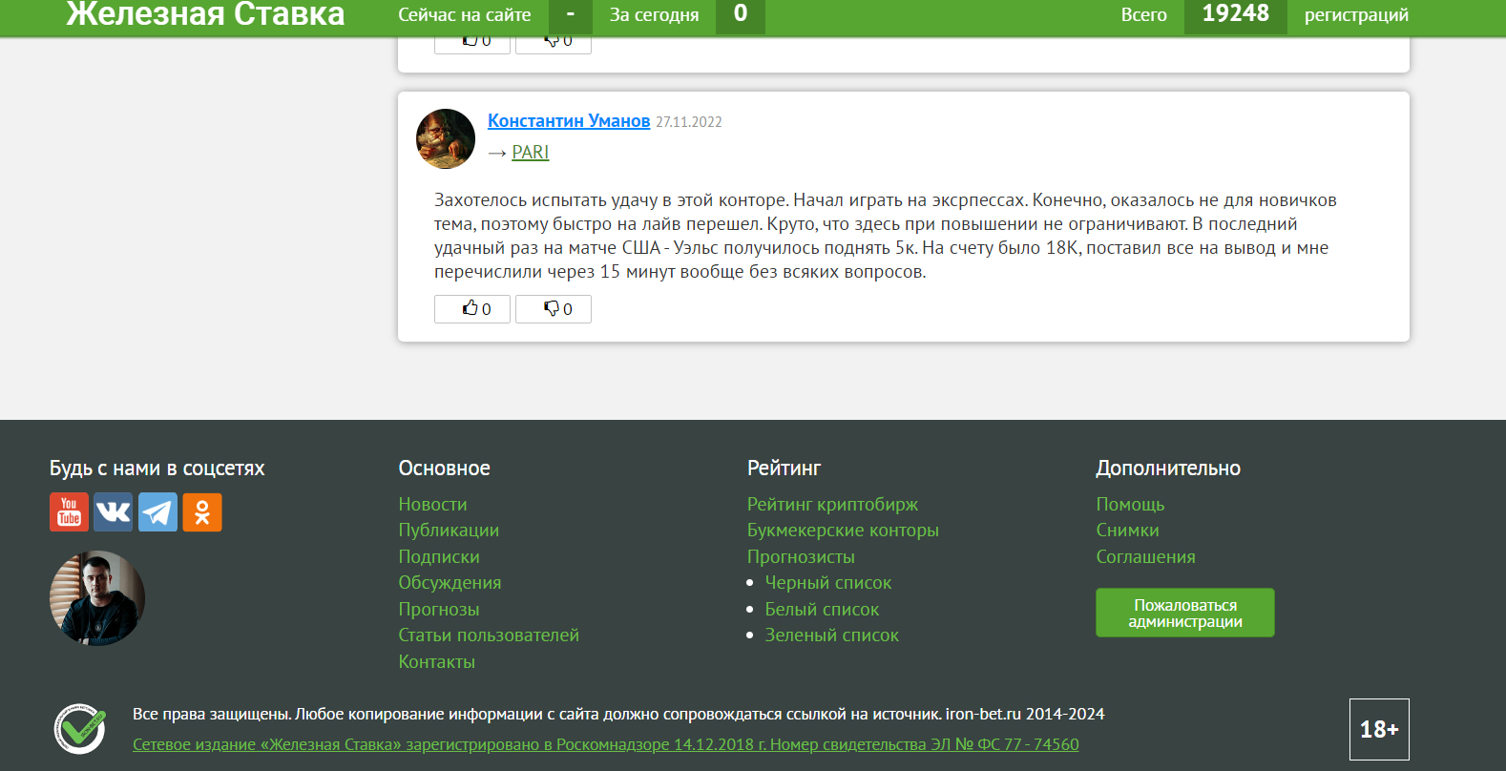
Task: Open the Помощь link
Action: [x=1130, y=504]
